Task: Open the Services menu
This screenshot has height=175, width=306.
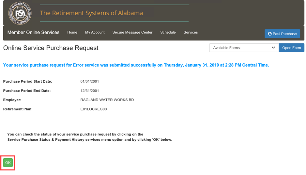Action: pyautogui.click(x=191, y=32)
